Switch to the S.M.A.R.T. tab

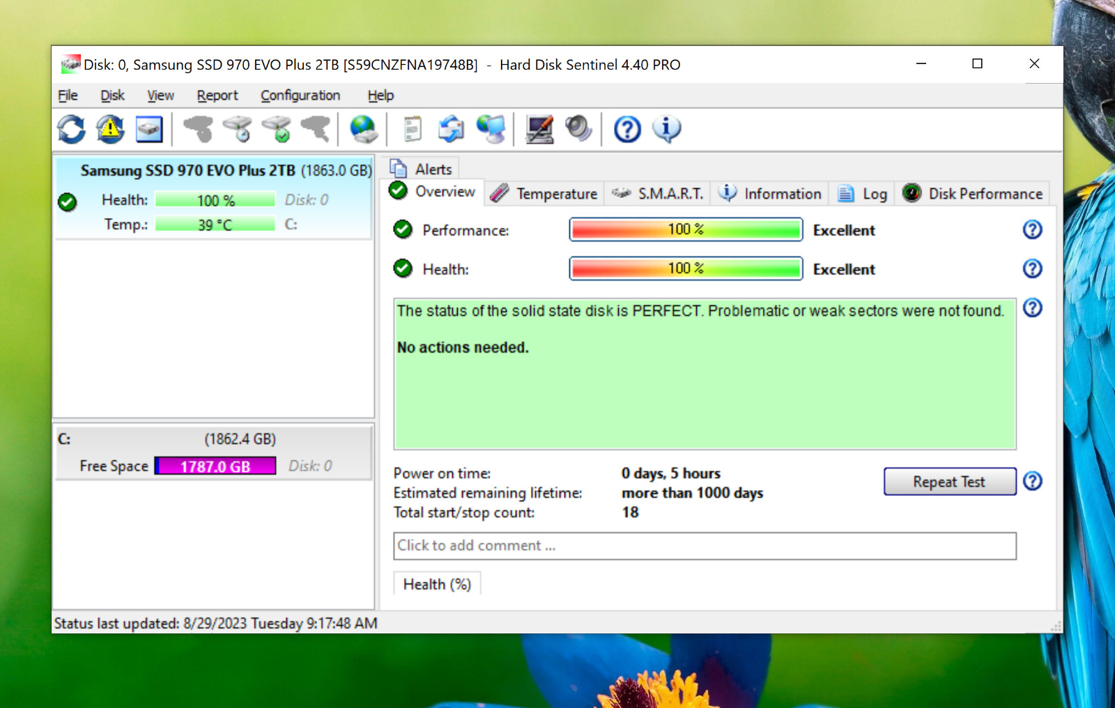click(x=657, y=194)
